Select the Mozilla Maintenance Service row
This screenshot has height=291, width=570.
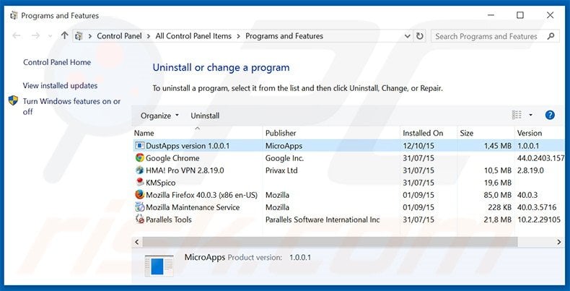[348, 207]
